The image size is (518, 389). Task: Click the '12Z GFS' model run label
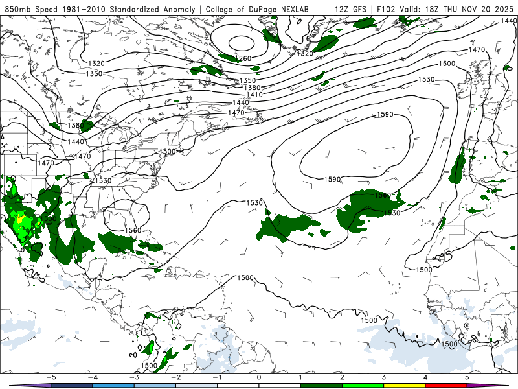[350, 9]
